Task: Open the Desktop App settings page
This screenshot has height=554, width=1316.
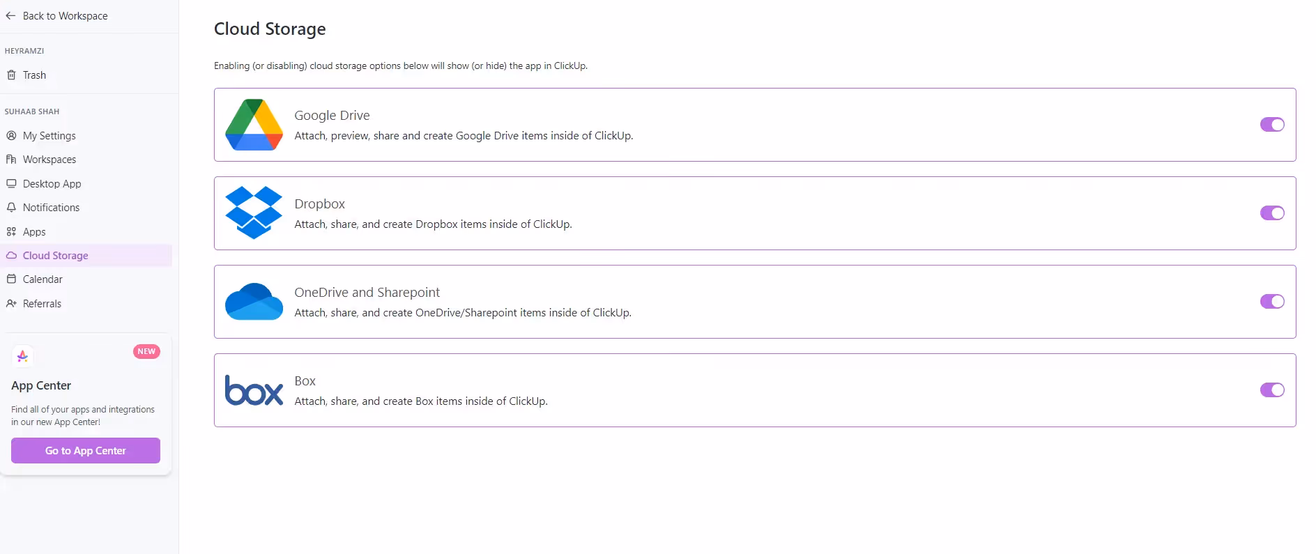Action: [x=52, y=183]
